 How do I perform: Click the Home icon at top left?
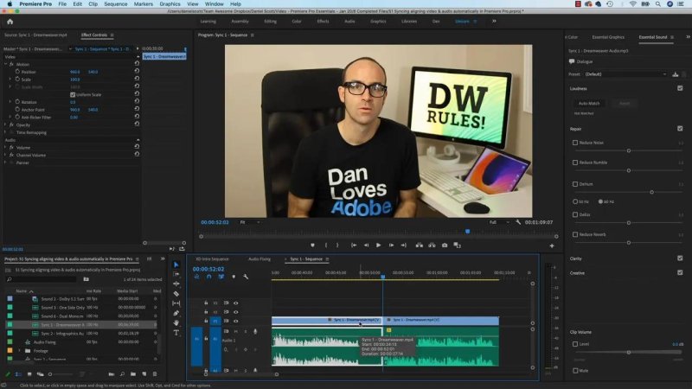(10, 22)
